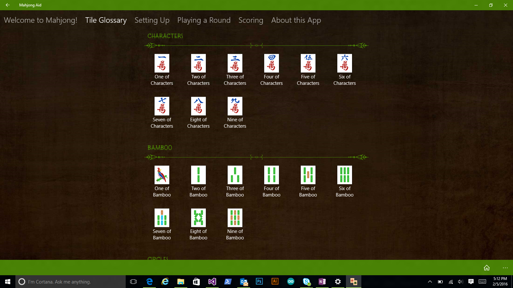The height and width of the screenshot is (288, 513).
Task: Click the Five of Bamboo tile
Action: pyautogui.click(x=308, y=175)
